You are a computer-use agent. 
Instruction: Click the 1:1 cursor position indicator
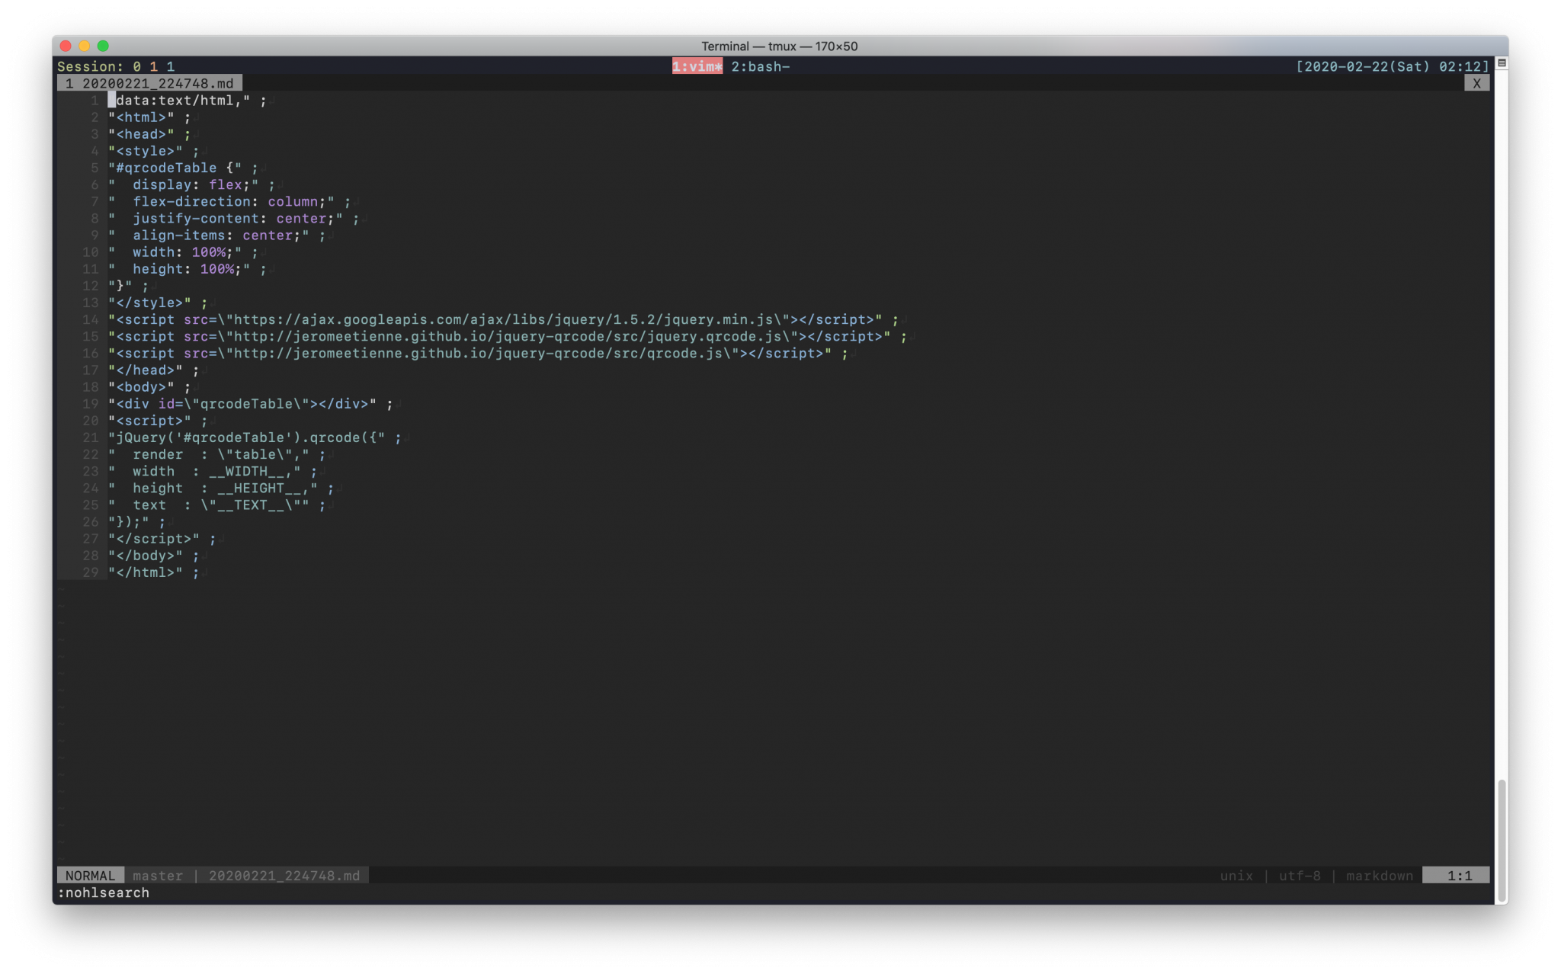click(1458, 875)
